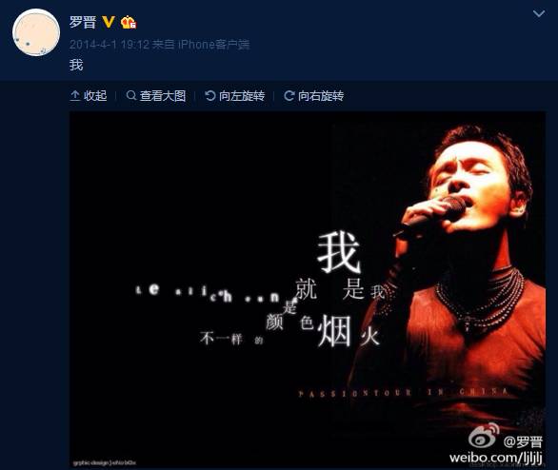Click the 罗晋 profile avatar
Image resolution: width=558 pixels, height=470 pixels.
(x=36, y=32)
